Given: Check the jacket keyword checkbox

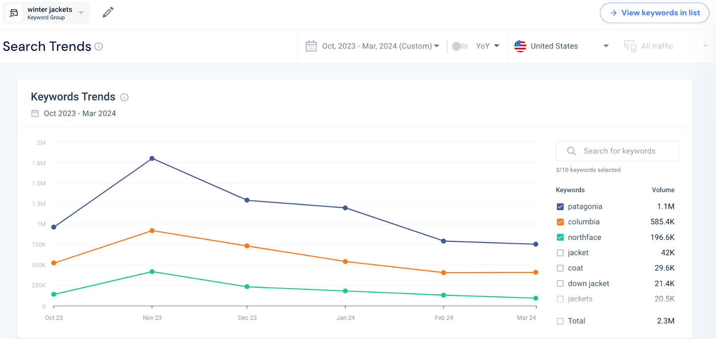Looking at the screenshot, I should (560, 253).
